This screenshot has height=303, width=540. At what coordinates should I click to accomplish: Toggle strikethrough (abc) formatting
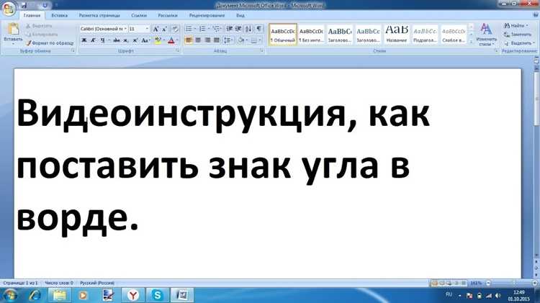click(117, 40)
